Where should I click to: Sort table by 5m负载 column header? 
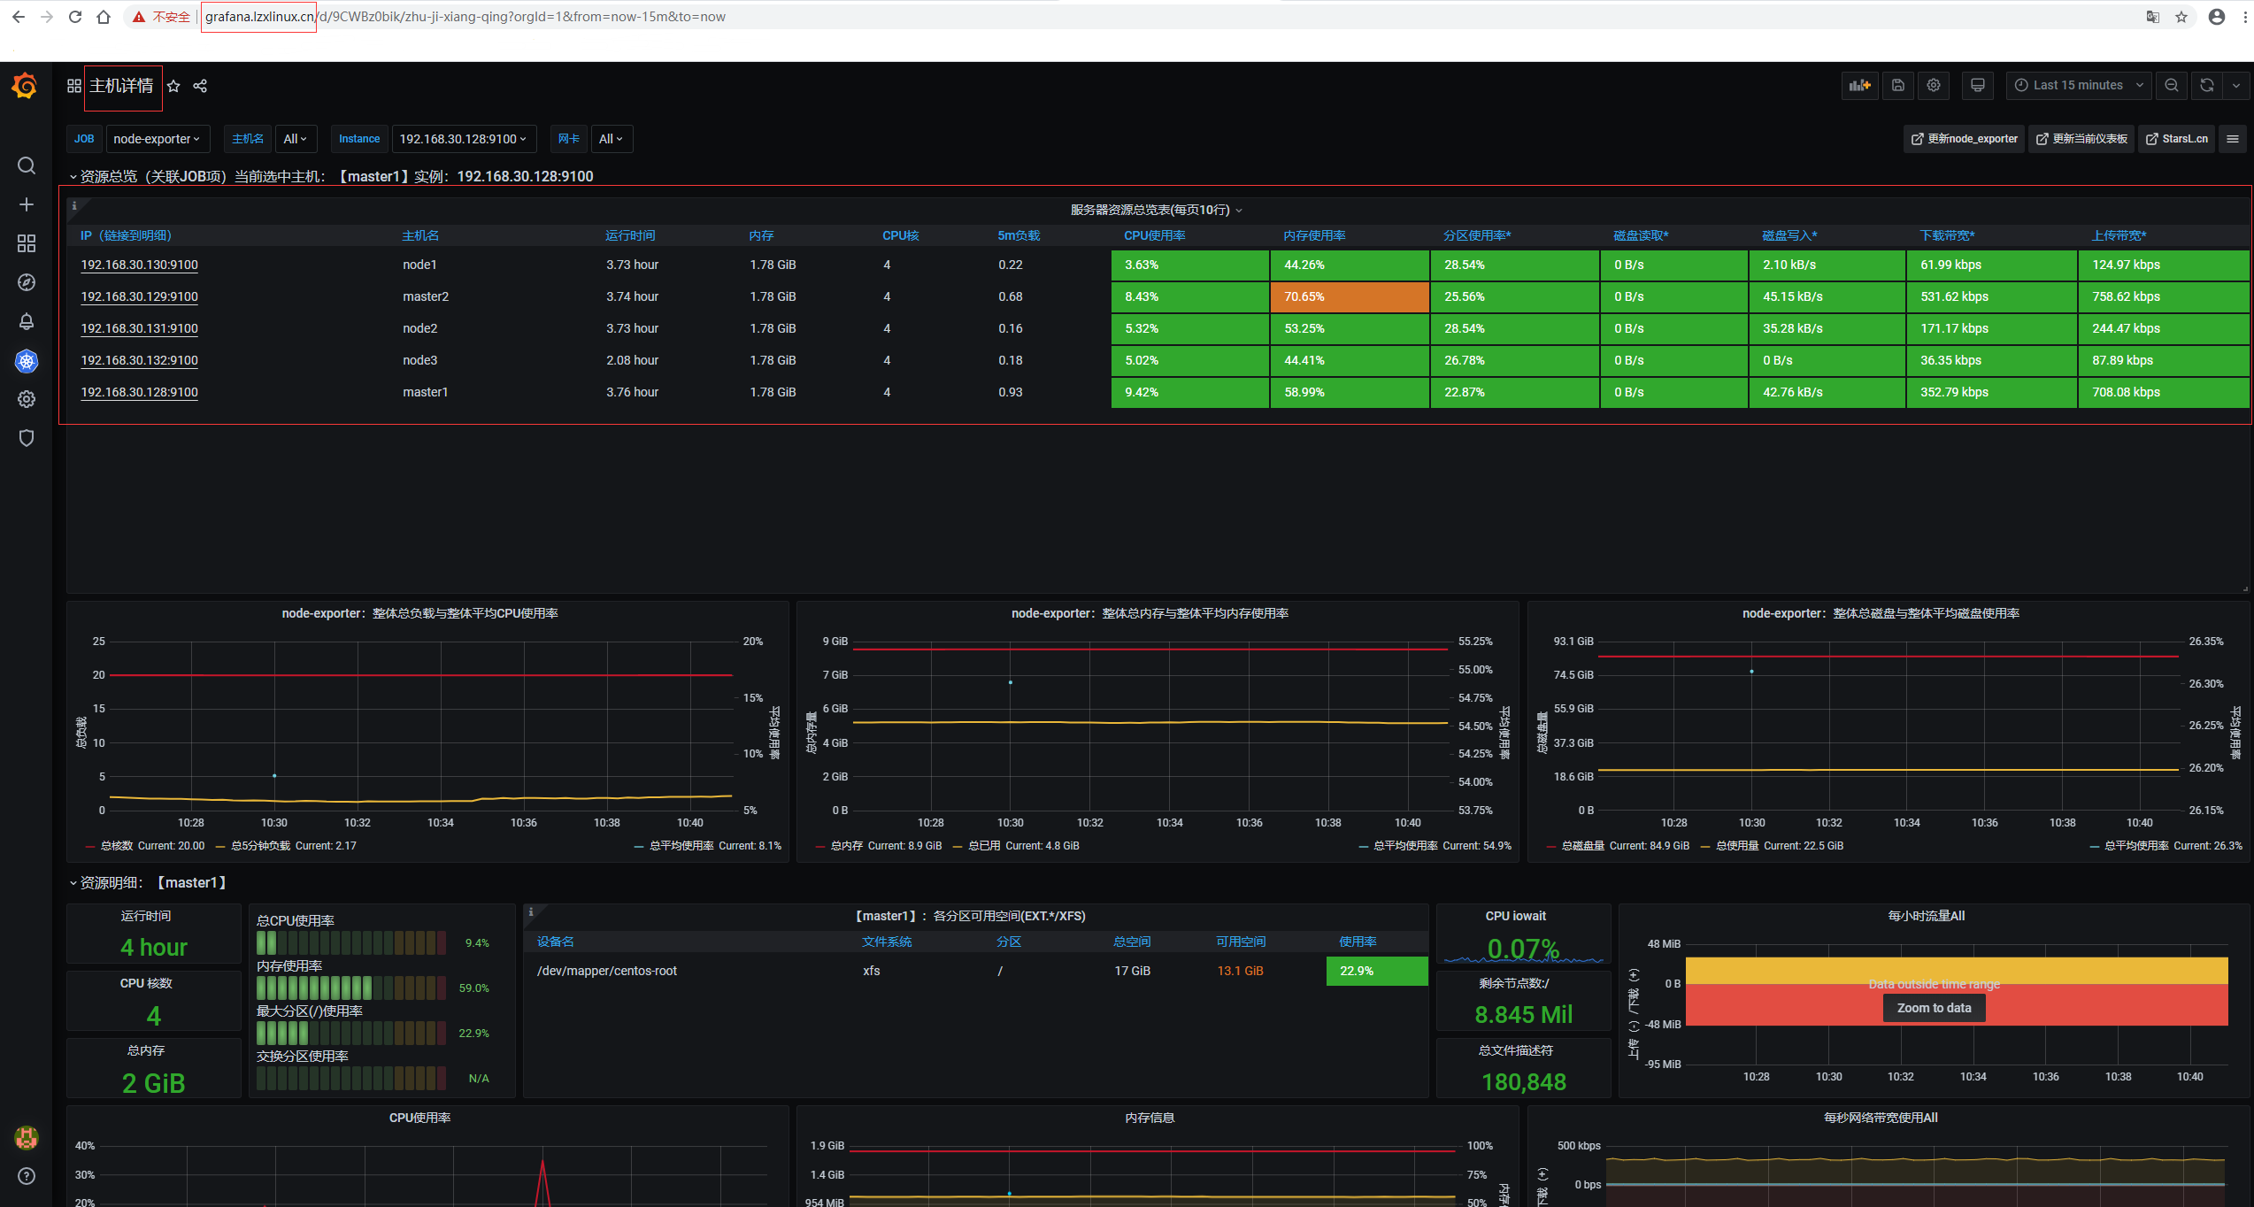1019,235
